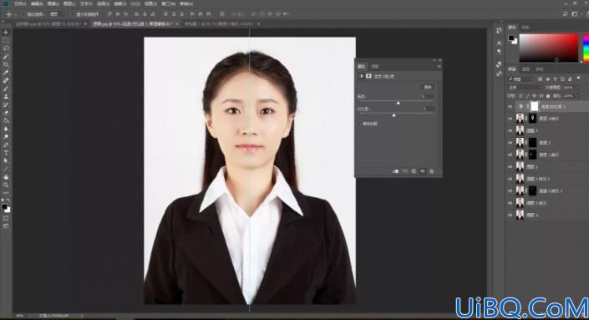Click the rainbow hue strip in Color panel
Viewport: 589px width, 320px height.
pos(586,48)
